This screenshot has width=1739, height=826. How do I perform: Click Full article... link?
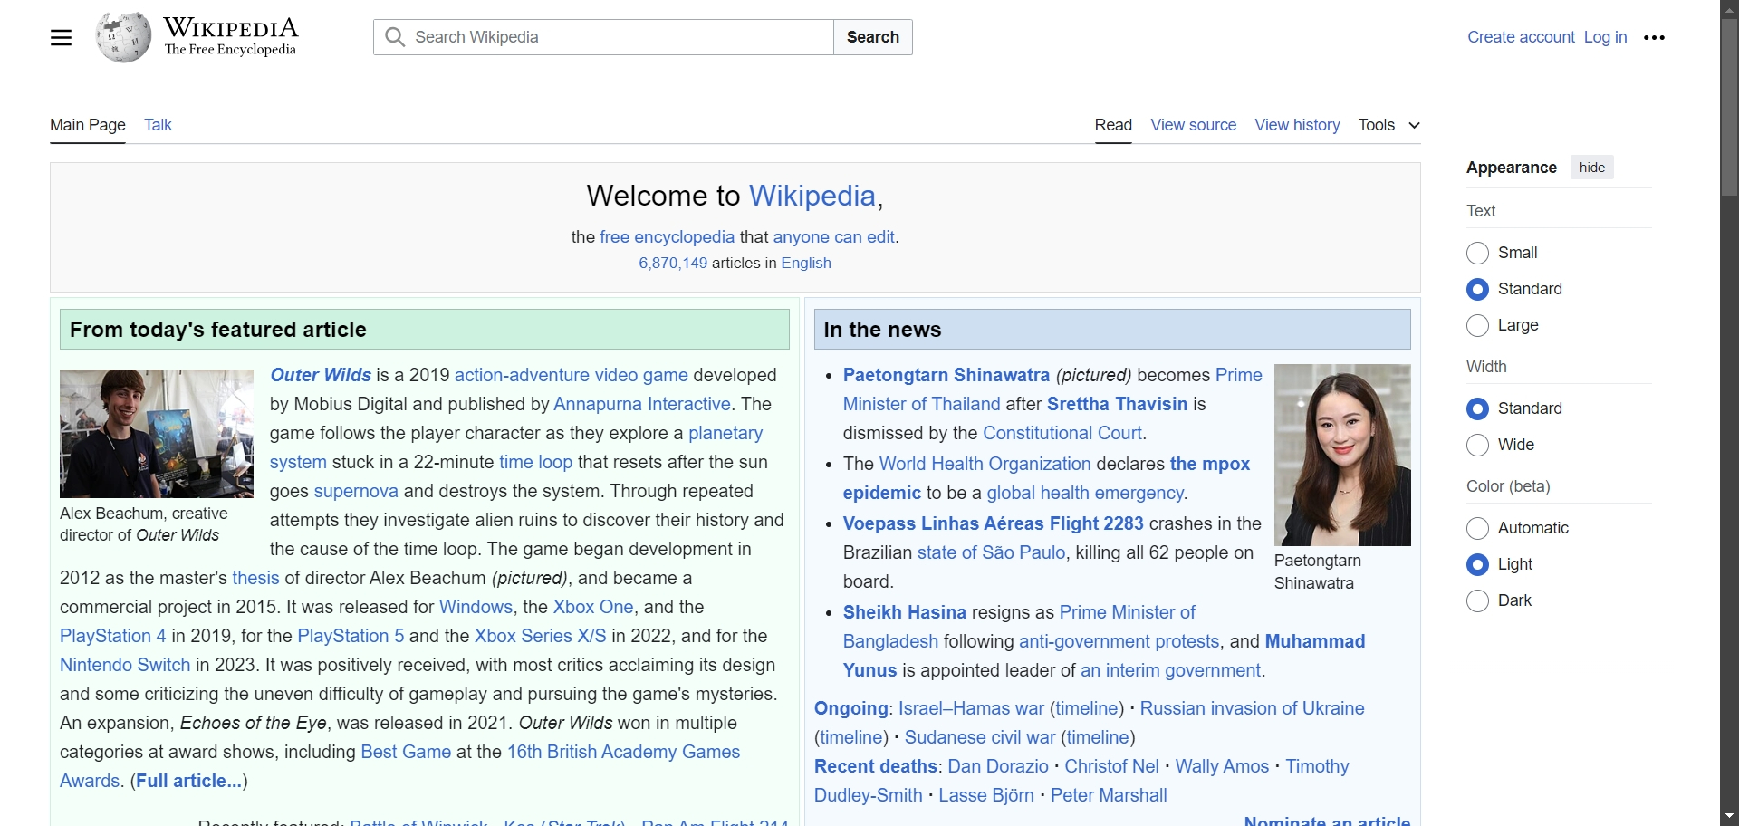(188, 781)
